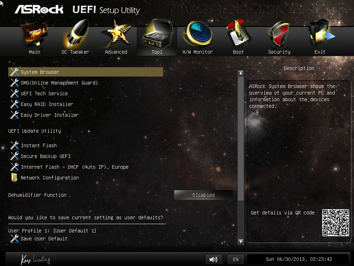The height and width of the screenshot is (266, 354).
Task: Open the Advanced star icon
Action: [x=115, y=34]
